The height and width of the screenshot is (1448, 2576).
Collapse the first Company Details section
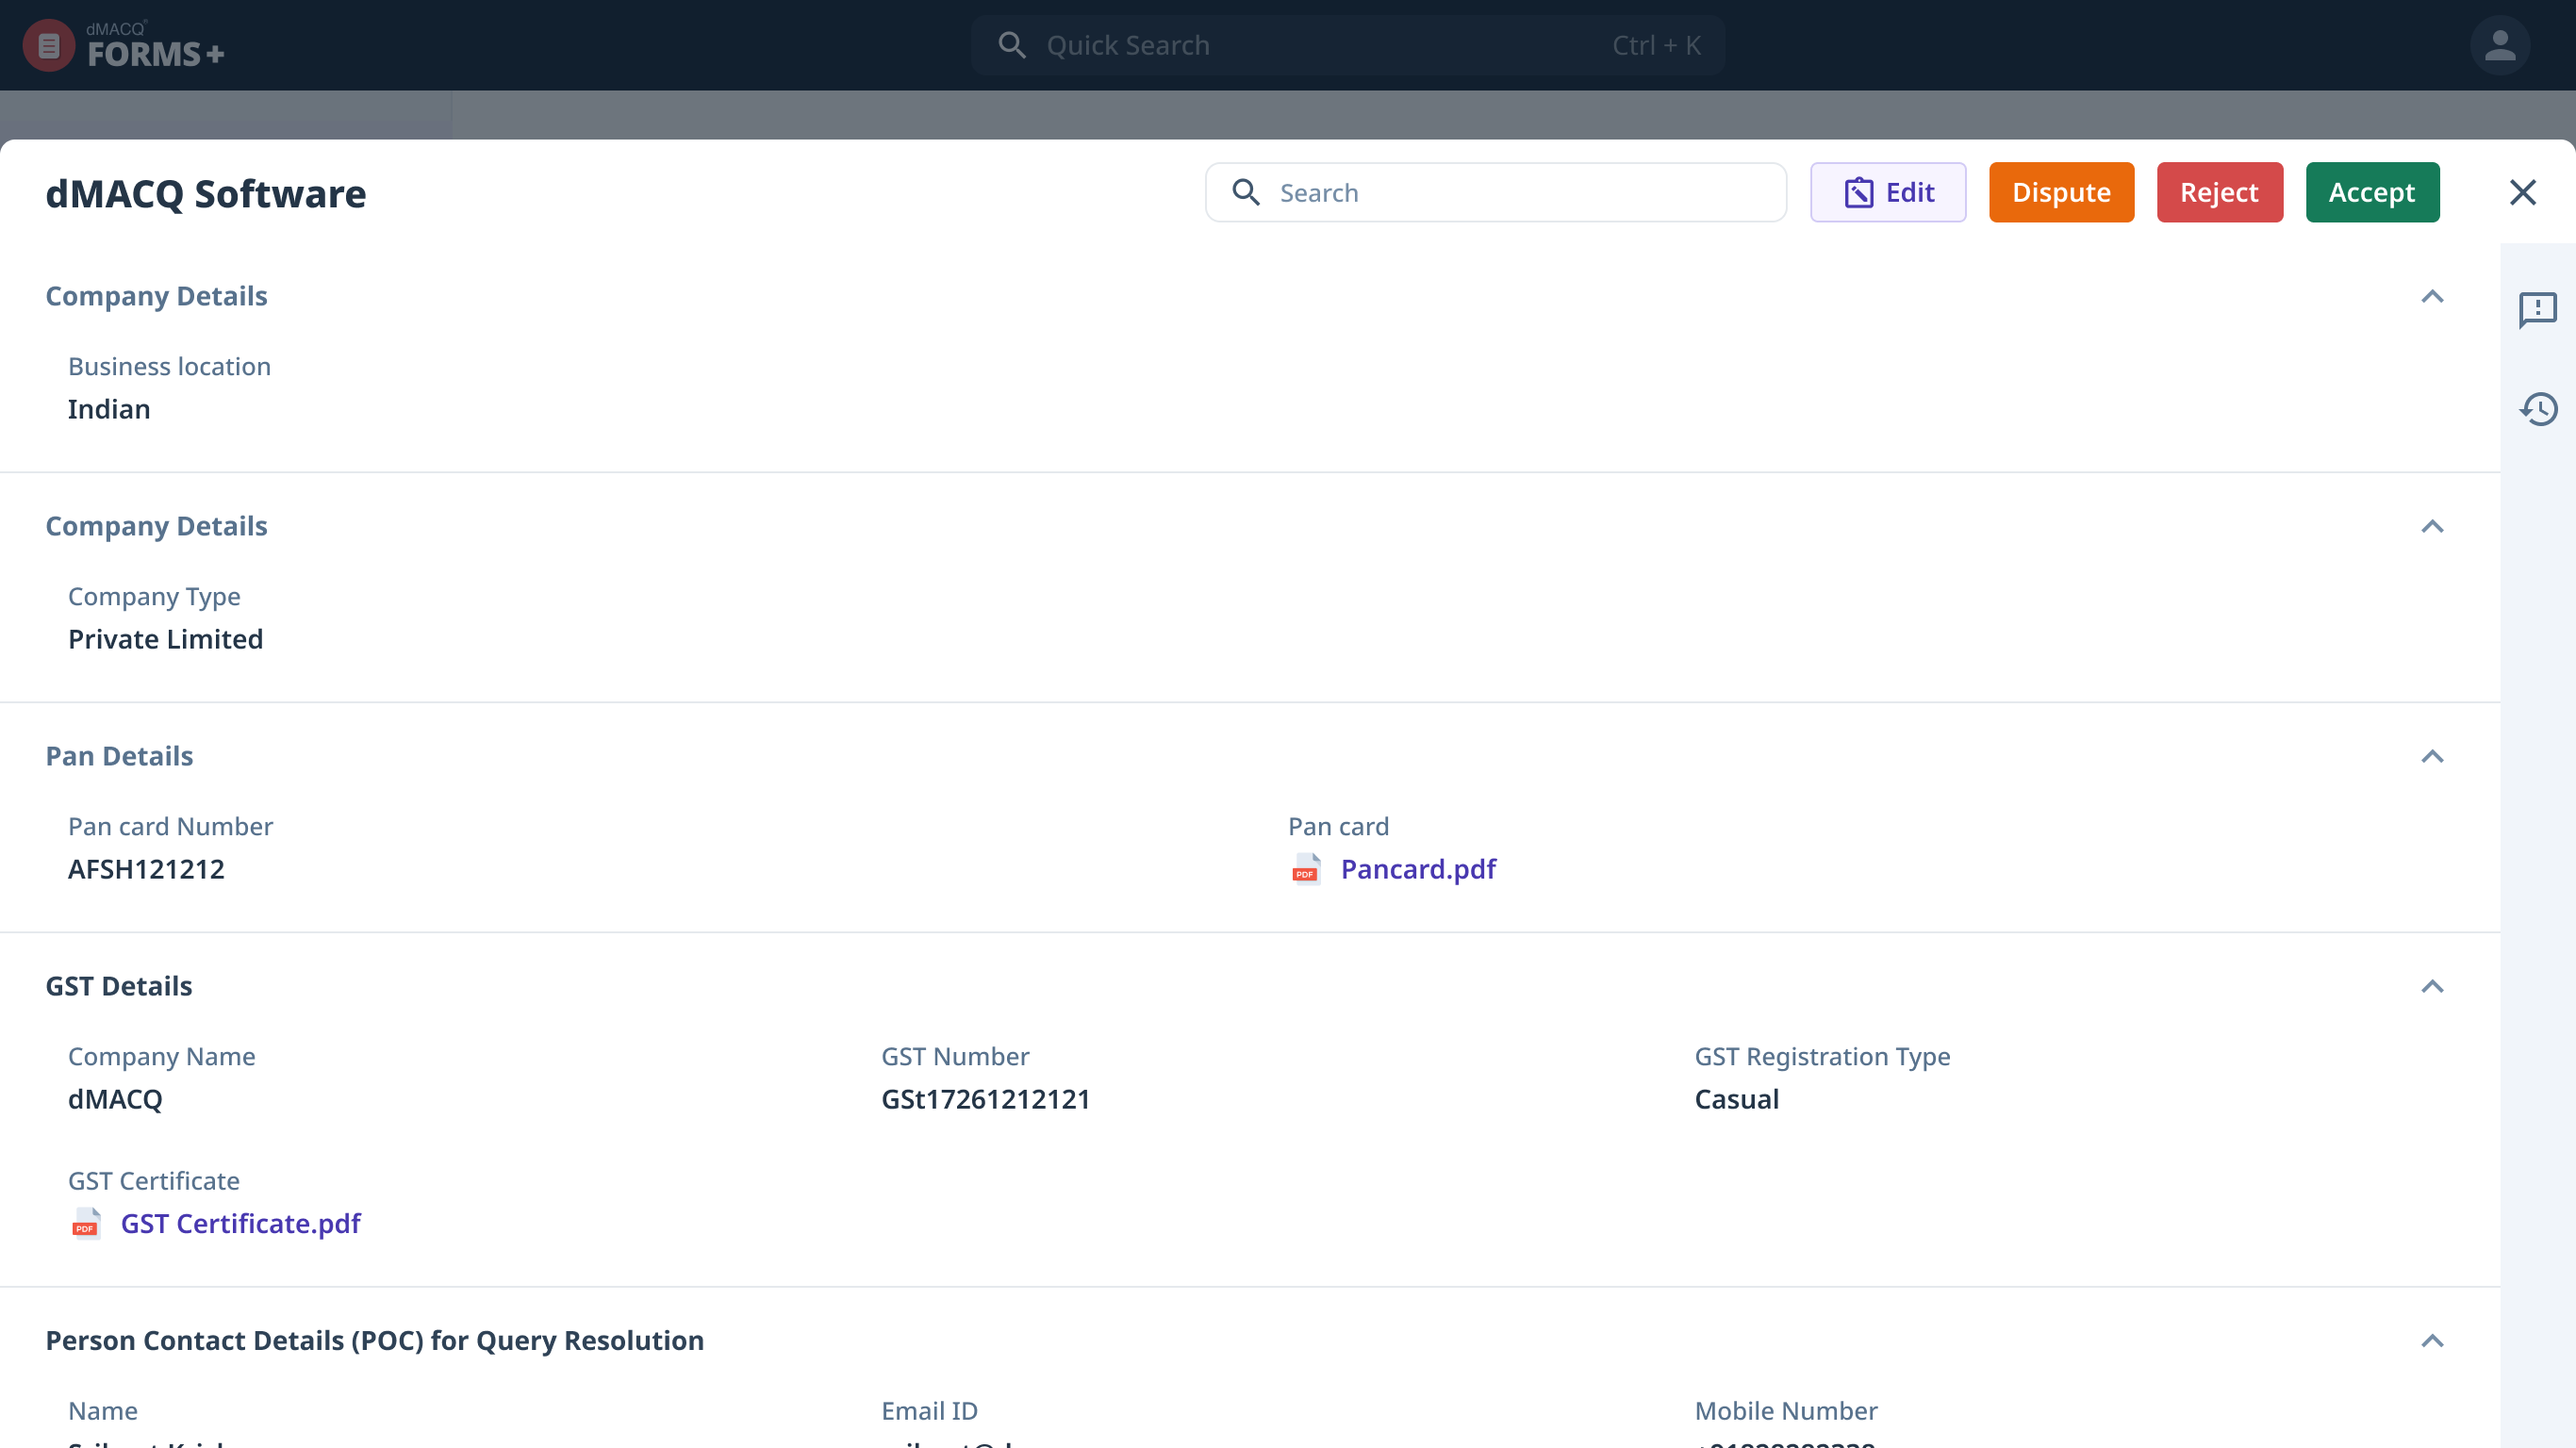click(2431, 296)
